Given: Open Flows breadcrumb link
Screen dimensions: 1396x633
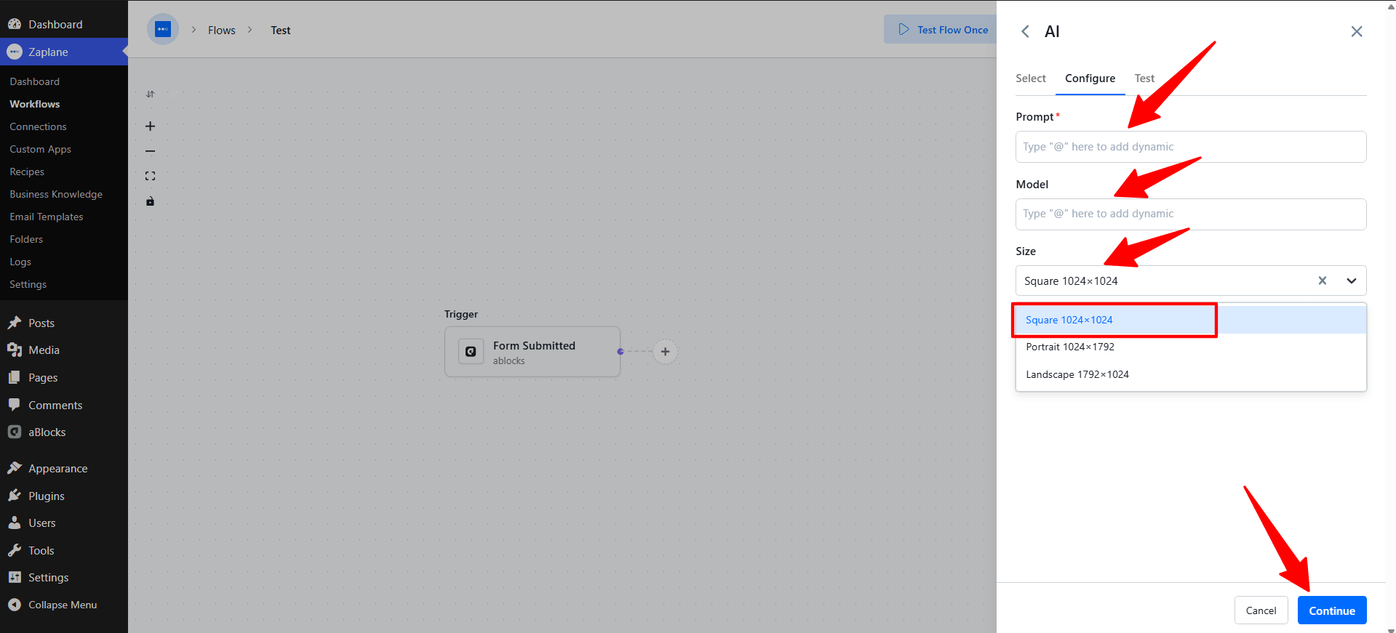Looking at the screenshot, I should [222, 30].
